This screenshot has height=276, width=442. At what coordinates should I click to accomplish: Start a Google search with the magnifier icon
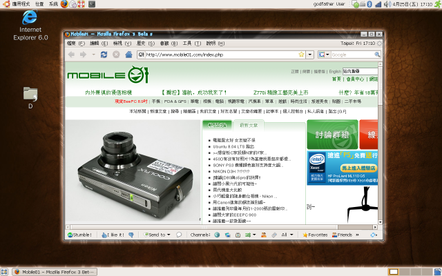point(377,55)
